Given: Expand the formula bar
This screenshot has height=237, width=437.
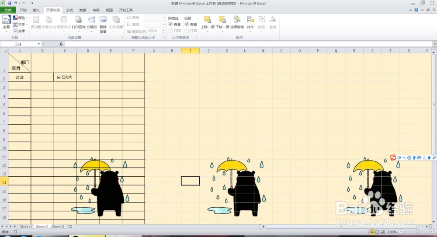Looking at the screenshot, I should coord(434,44).
